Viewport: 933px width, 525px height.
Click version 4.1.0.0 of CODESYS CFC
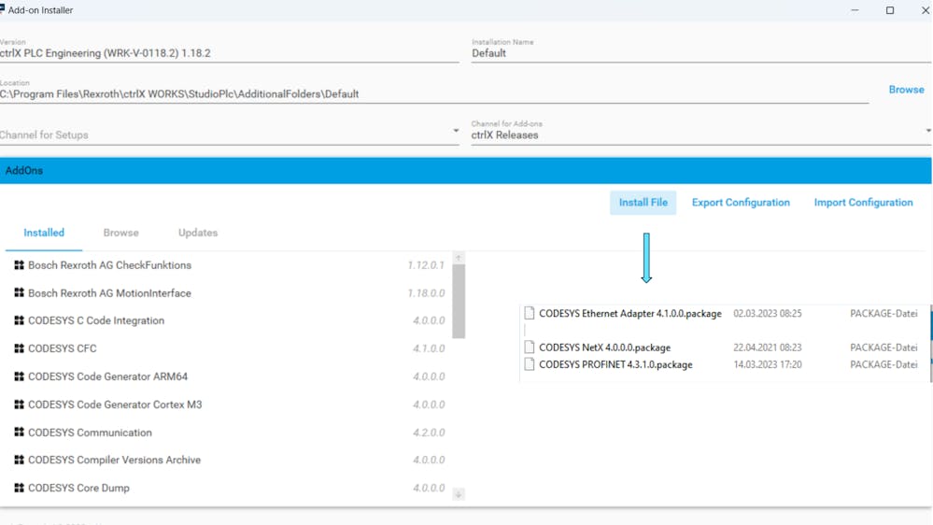(429, 348)
